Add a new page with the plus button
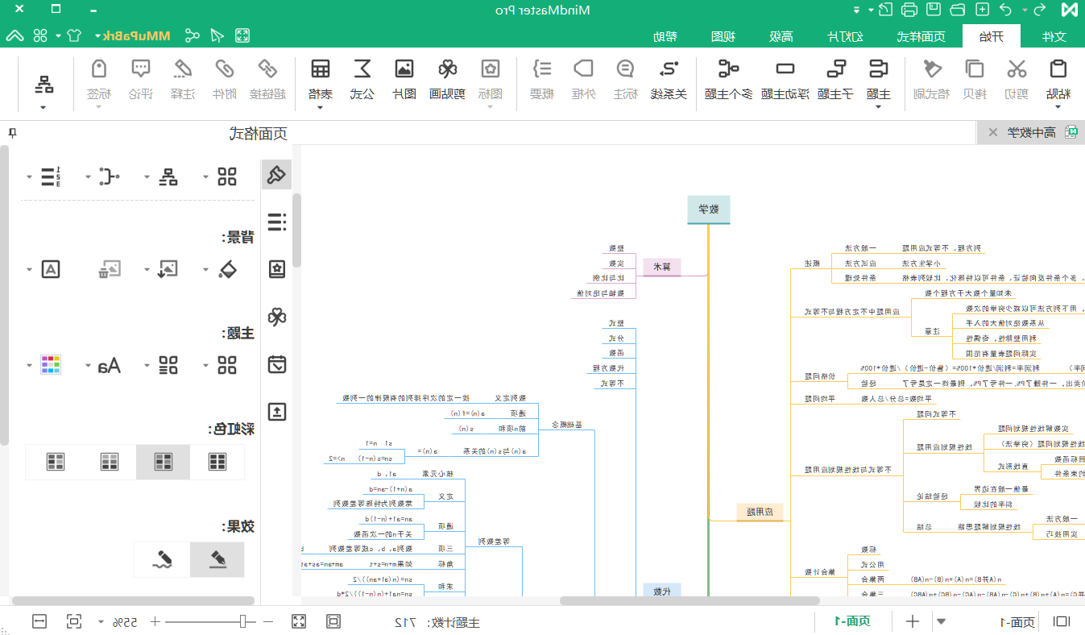 [x=913, y=621]
